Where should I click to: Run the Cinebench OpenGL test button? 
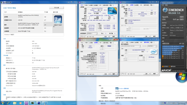pyautogui.click(x=182, y=17)
